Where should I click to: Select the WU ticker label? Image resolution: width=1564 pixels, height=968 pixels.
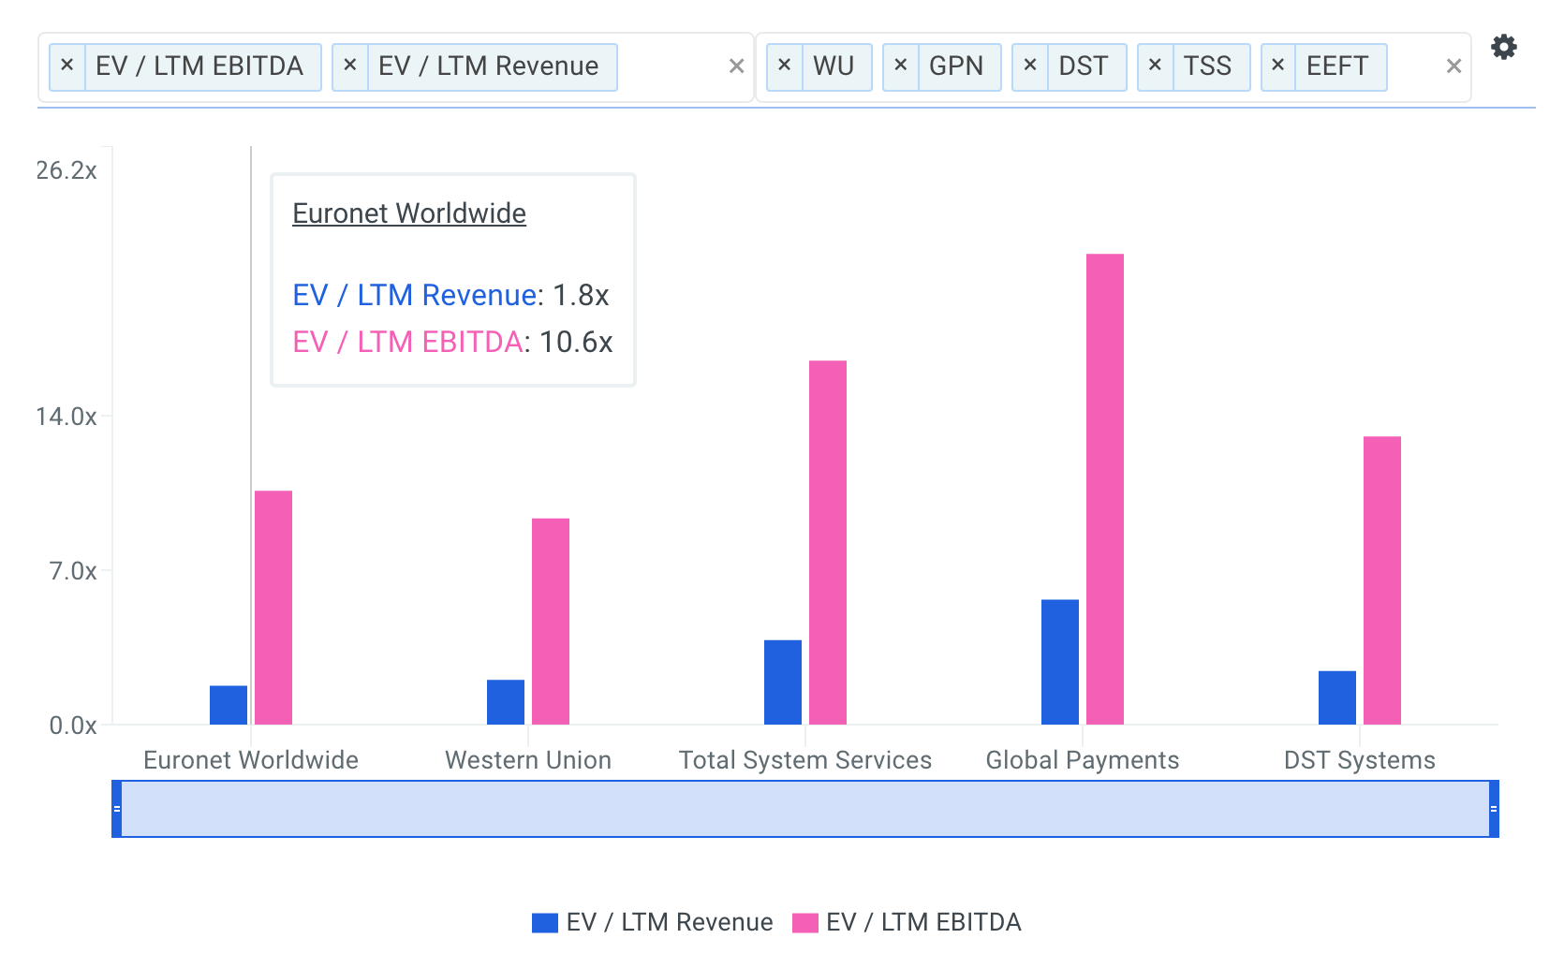(x=834, y=66)
